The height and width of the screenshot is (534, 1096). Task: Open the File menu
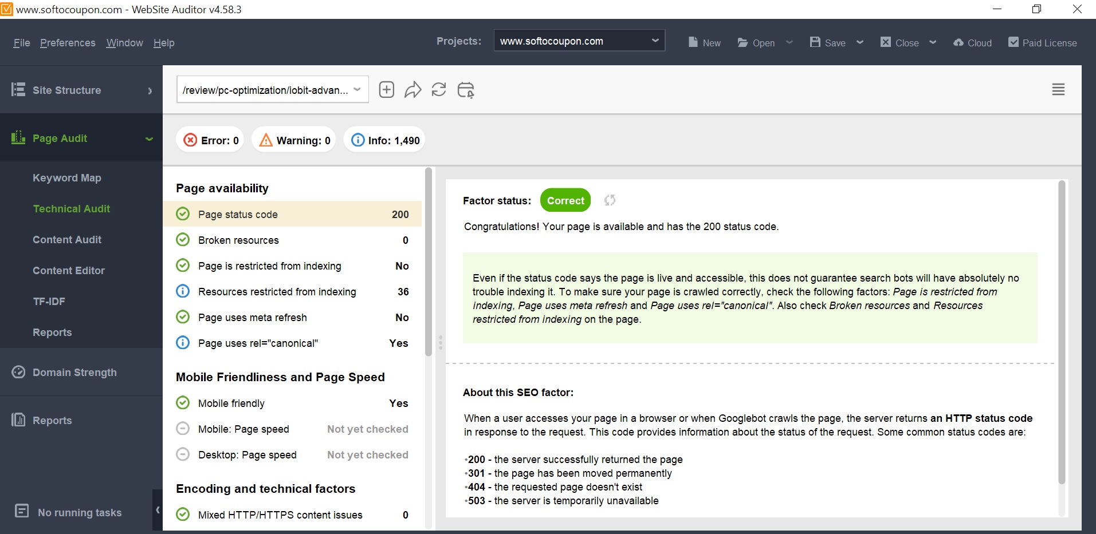click(22, 43)
